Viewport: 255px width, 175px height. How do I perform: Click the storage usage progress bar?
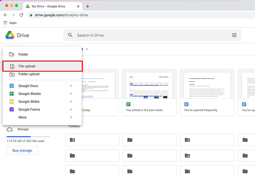[28, 136]
